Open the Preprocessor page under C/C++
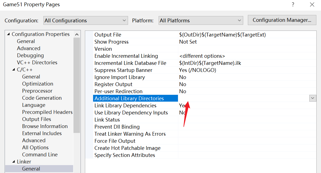 [37, 91]
